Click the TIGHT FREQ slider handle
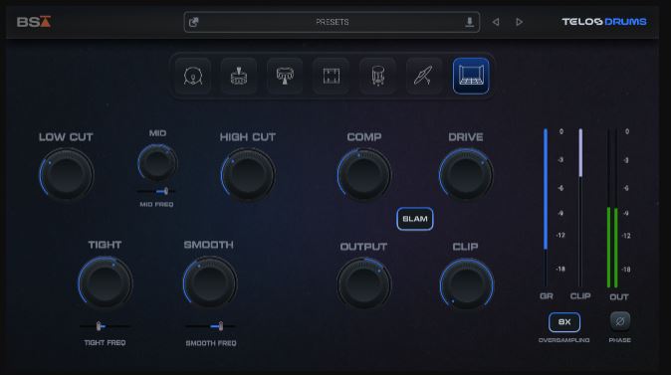 click(99, 326)
